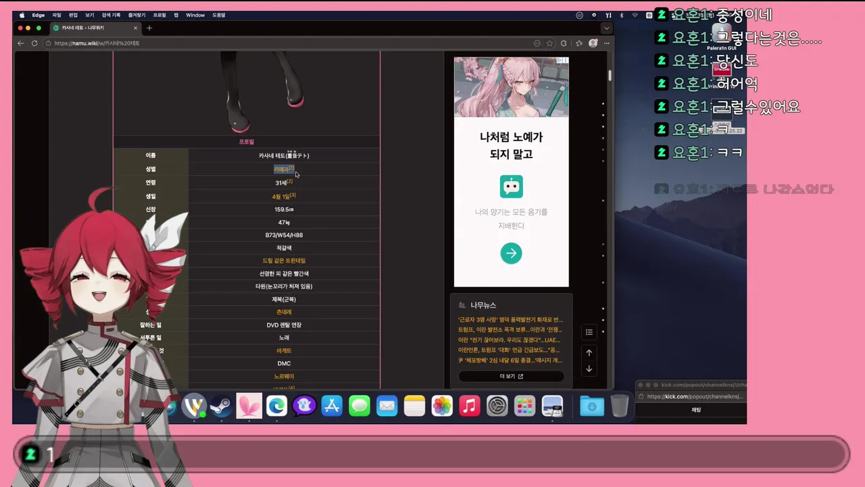Click the Wi-Fi menu bar icon
Screen dimensions: 865x487
pyautogui.click(x=635, y=15)
